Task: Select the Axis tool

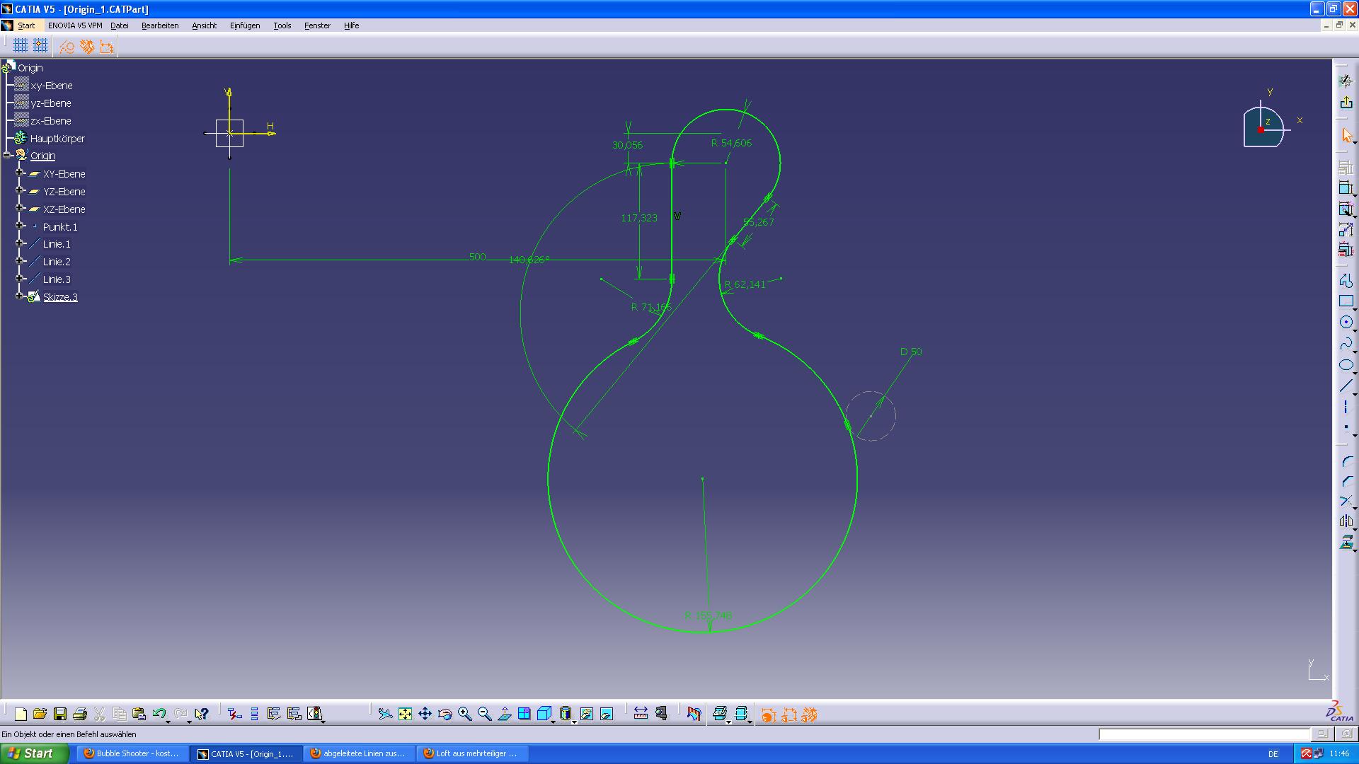Action: pos(1346,407)
